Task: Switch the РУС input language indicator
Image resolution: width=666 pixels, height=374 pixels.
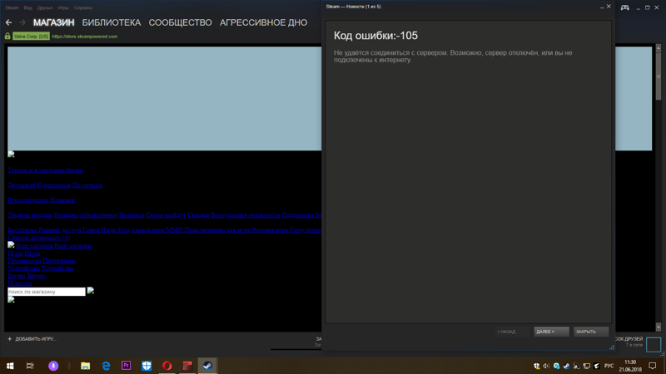Action: tap(609, 366)
